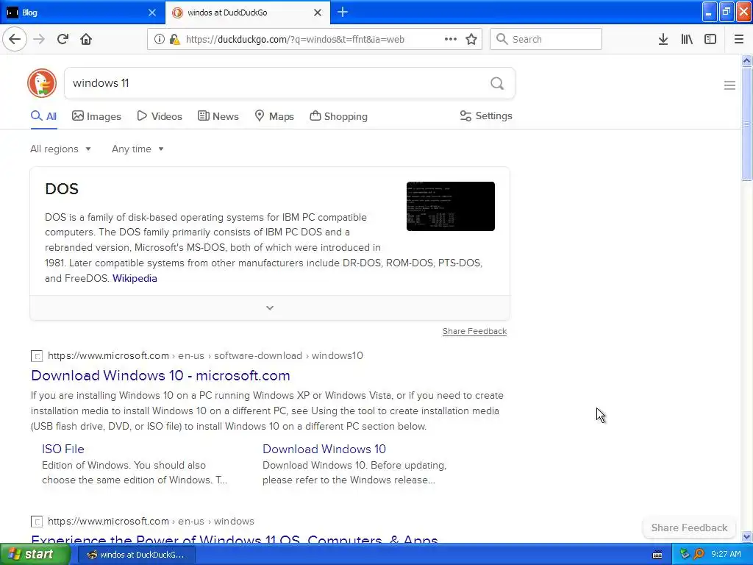
Task: Switch to News results
Action: pos(218,116)
